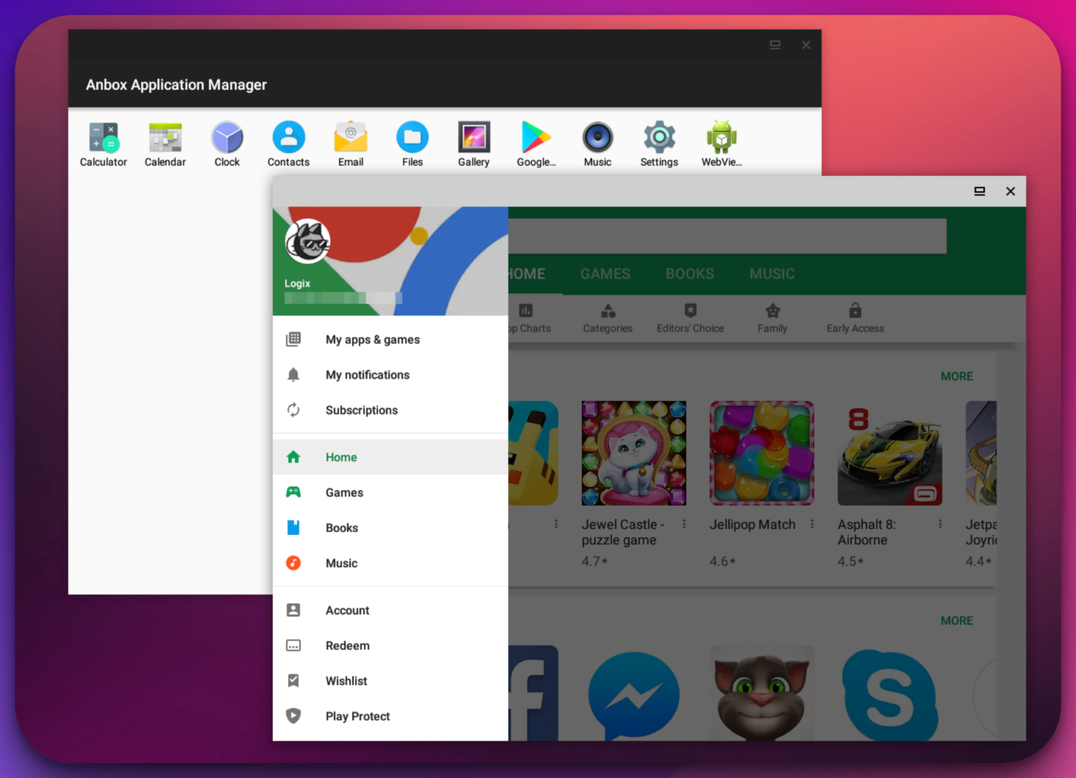The width and height of the screenshot is (1076, 778).
Task: Switch to the BOOKS tab
Action: point(689,274)
